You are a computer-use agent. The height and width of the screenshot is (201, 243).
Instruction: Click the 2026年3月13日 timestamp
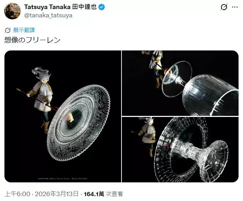(57, 194)
